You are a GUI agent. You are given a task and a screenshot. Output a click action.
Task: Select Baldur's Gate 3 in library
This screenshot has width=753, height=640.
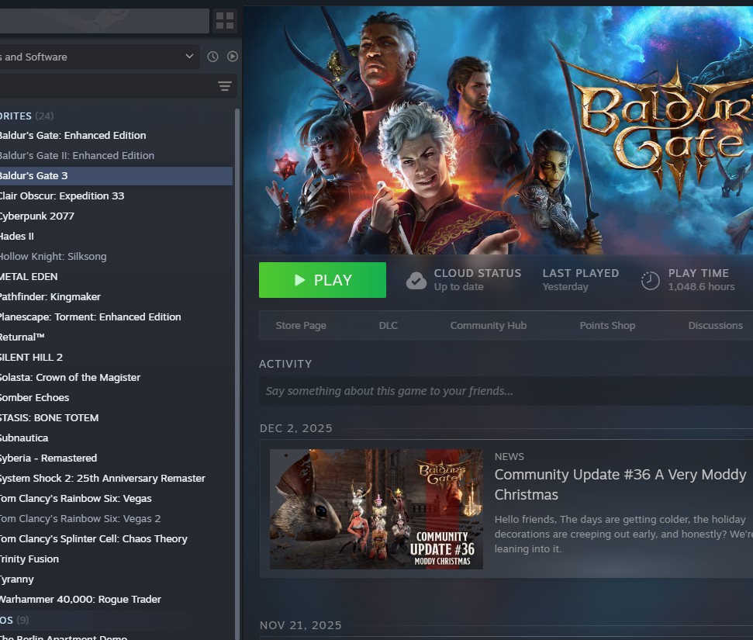116,176
